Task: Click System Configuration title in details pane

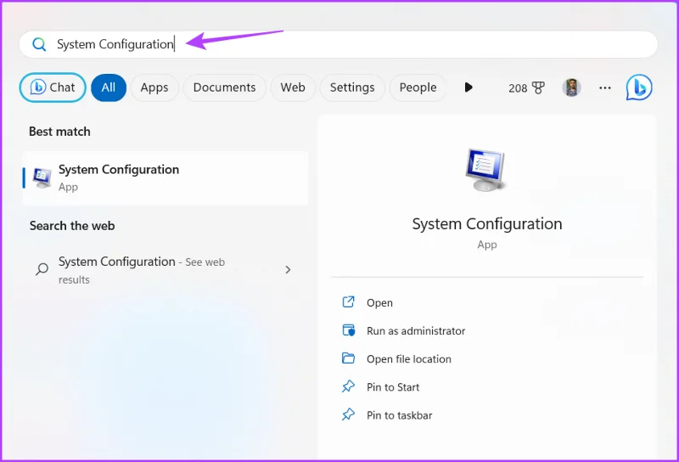Action: click(487, 224)
